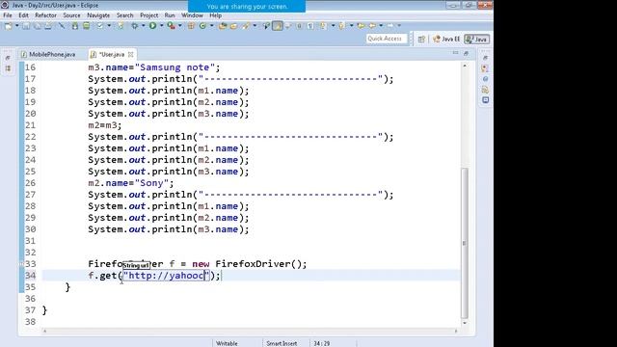The image size is (617, 347).
Task: Open the Window menu
Action: point(192,15)
